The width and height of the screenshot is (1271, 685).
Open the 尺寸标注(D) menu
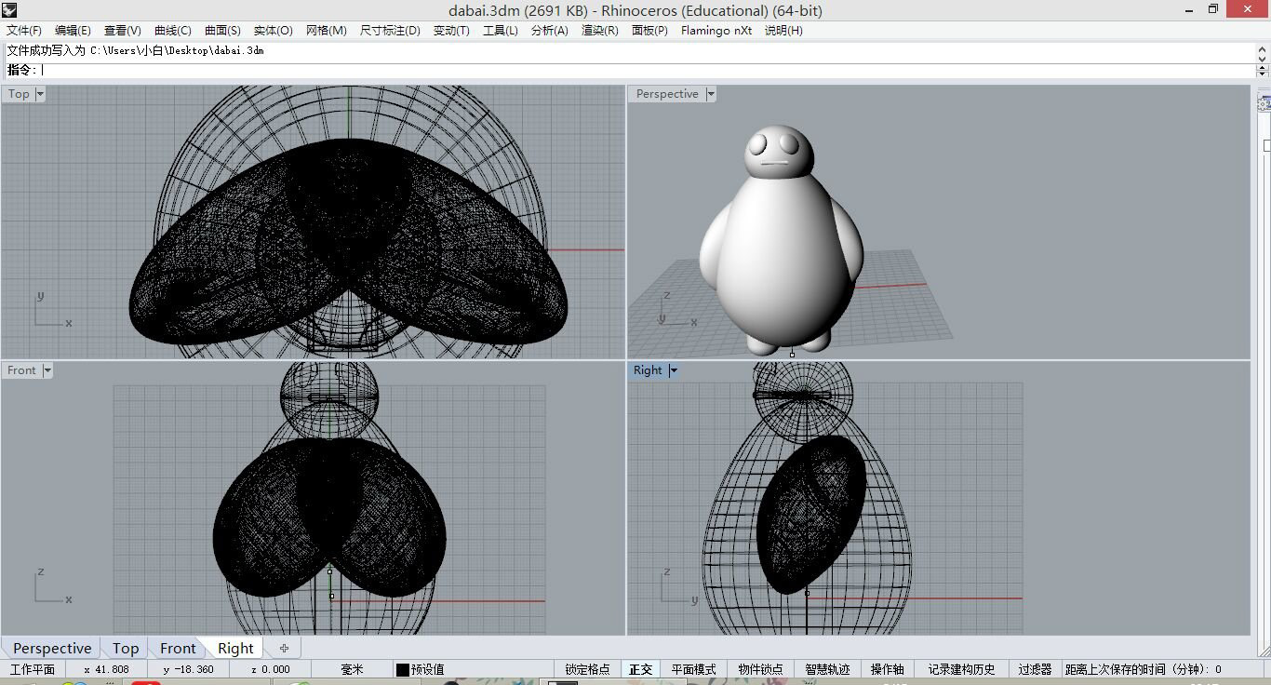coord(390,31)
